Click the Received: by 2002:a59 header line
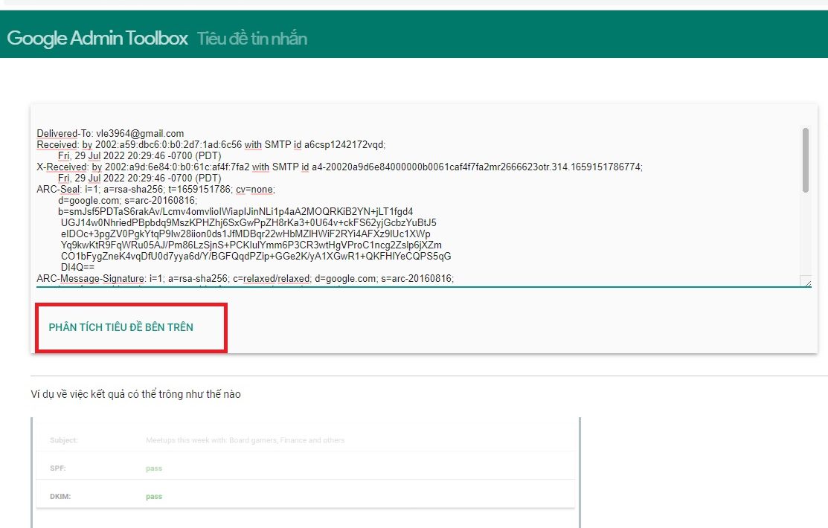The width and height of the screenshot is (828, 528). click(211, 145)
